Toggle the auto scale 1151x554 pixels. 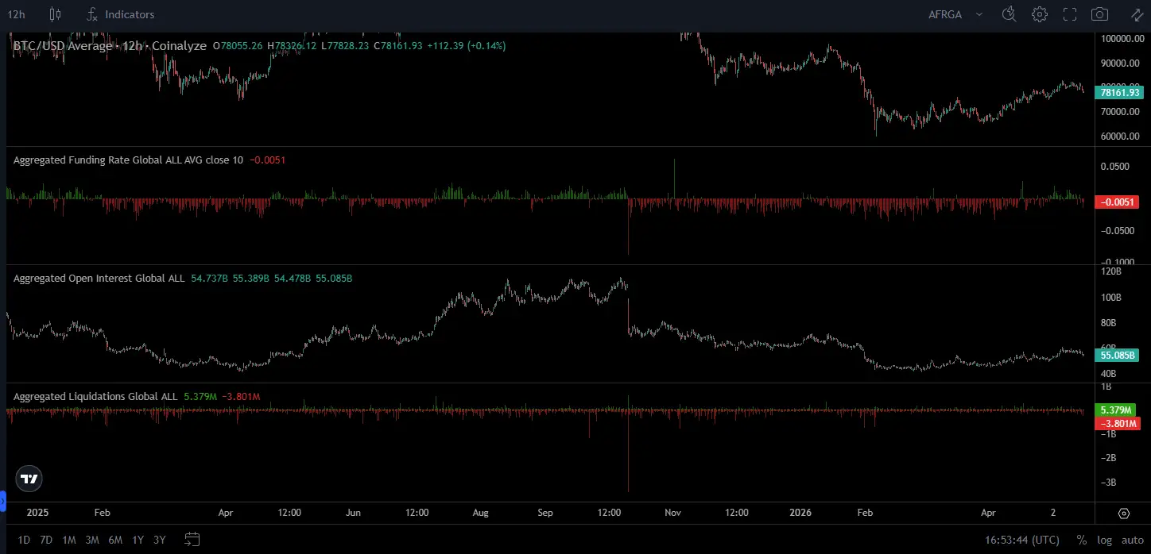point(1131,540)
